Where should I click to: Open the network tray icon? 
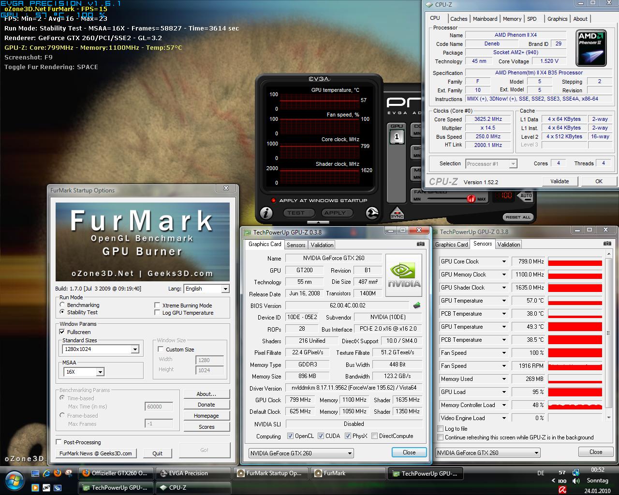pos(576,472)
